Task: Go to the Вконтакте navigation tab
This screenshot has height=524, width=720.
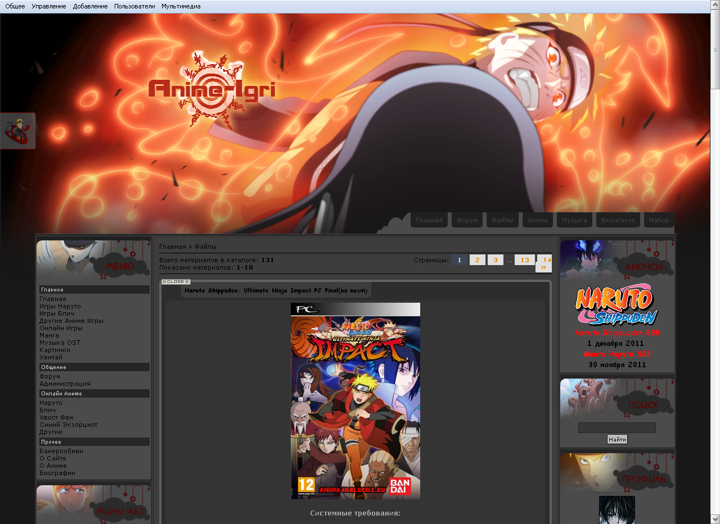Action: pyautogui.click(x=618, y=220)
